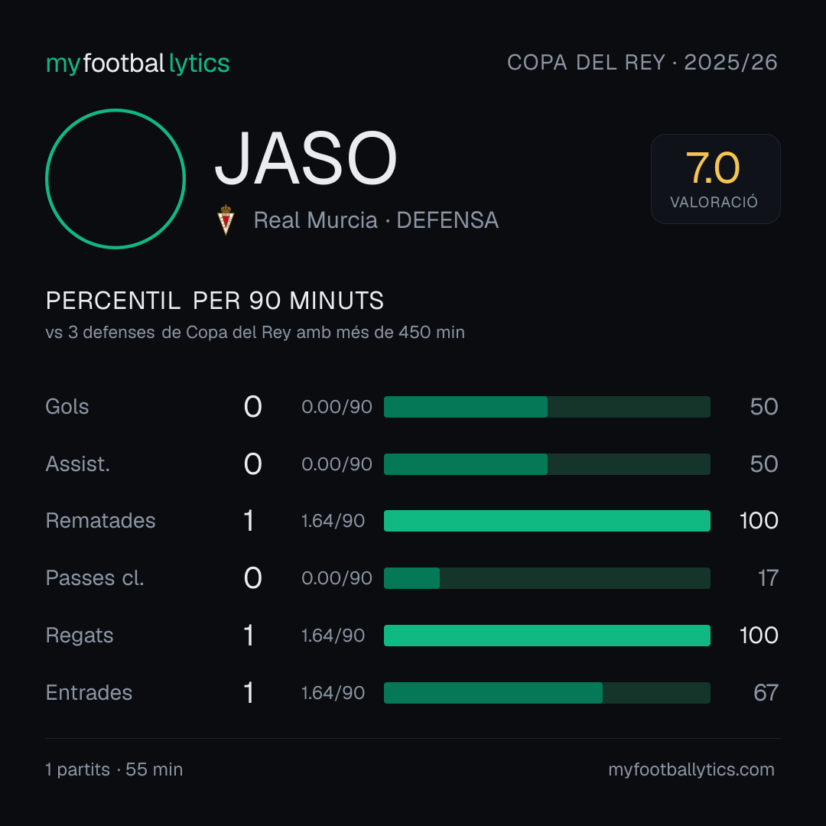Click the Passes cl. 17 percentile value

coord(768,578)
